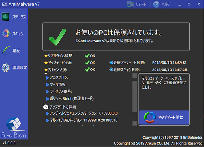Click the star beside アップデート状況
This screenshot has width=204, height=147.
point(46,63)
